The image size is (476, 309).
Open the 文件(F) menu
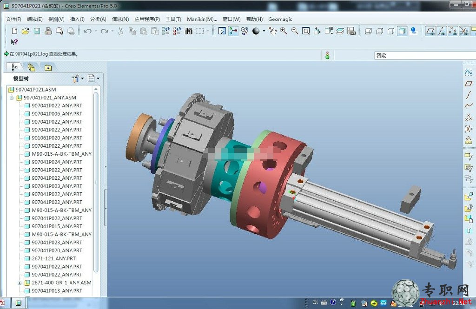click(x=13, y=20)
